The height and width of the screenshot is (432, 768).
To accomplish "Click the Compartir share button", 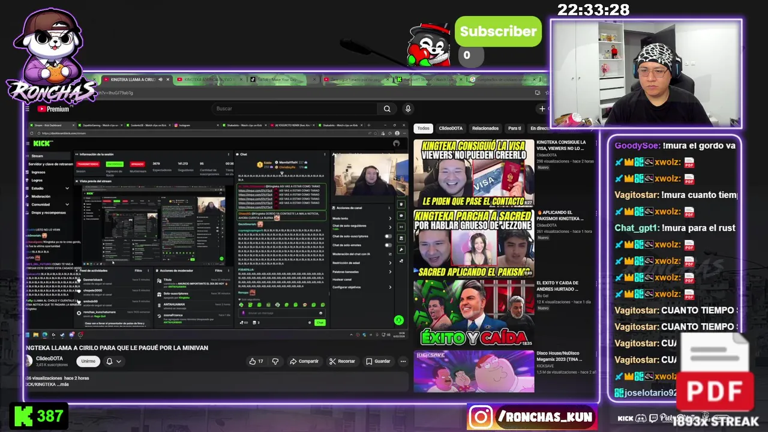I will (304, 361).
